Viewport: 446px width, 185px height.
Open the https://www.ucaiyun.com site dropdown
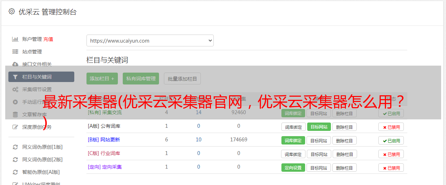point(150,40)
